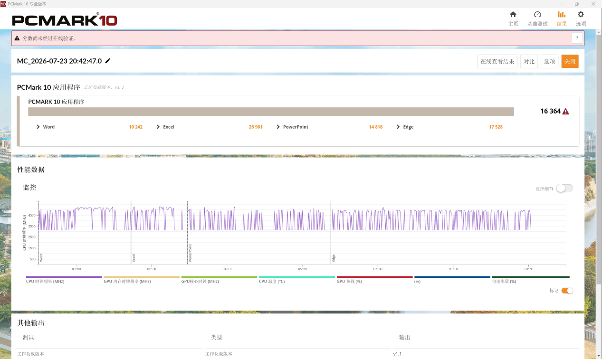Enable the 监控细节 monitoring details toggle
Viewport: 602px width, 359px height.
pyautogui.click(x=564, y=188)
